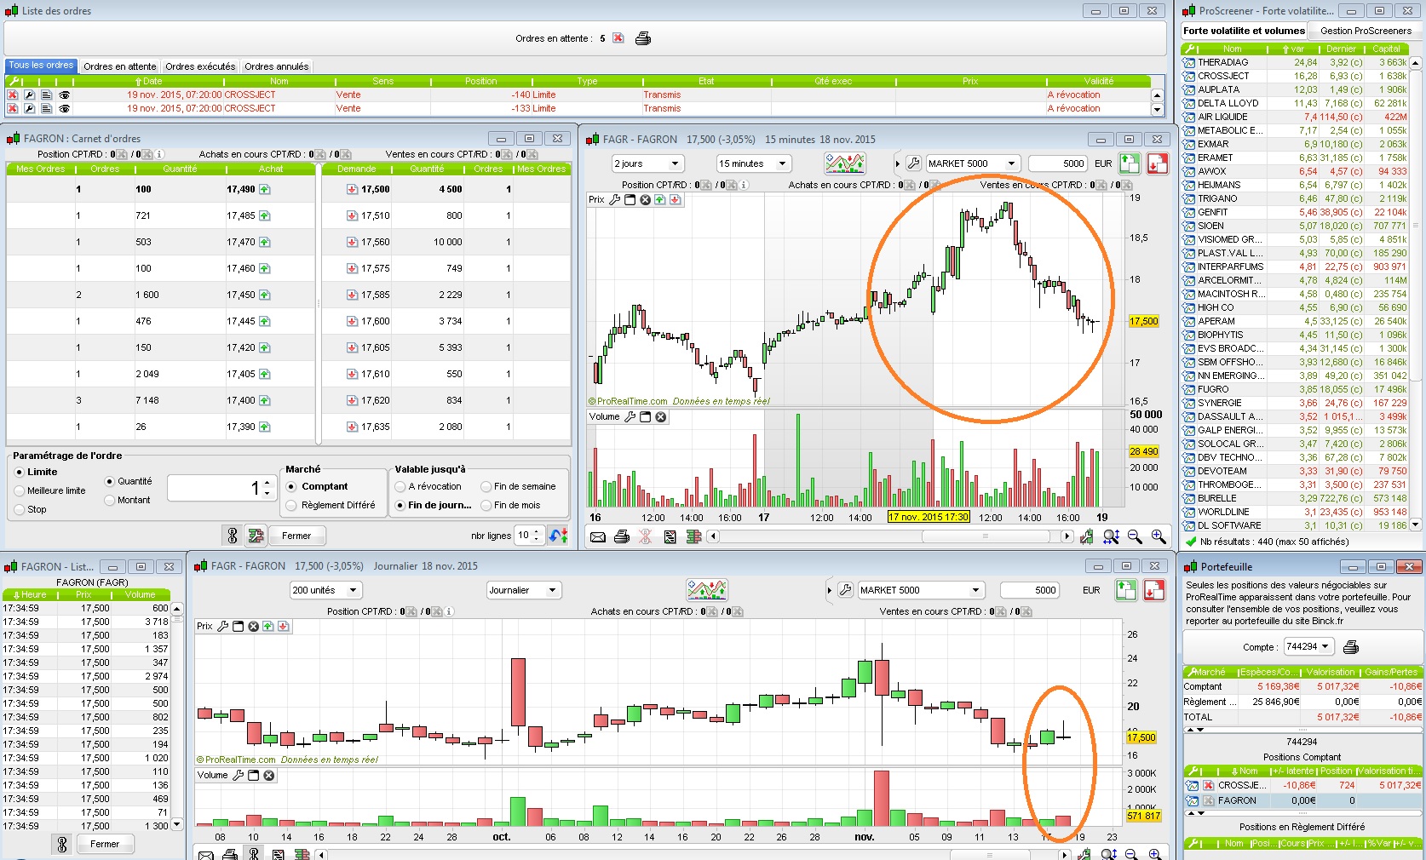Click envelope icon below the 15 minutes chart
The width and height of the screenshot is (1426, 860).
click(x=598, y=536)
